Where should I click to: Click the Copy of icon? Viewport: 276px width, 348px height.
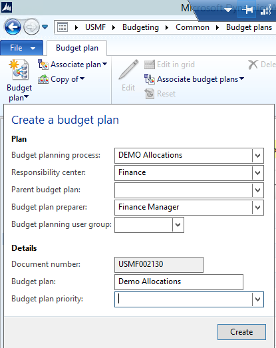[43, 79]
